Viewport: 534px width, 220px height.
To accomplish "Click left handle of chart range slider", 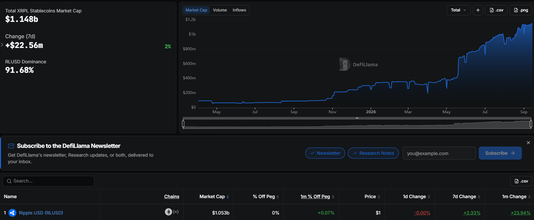I will 183,124.
